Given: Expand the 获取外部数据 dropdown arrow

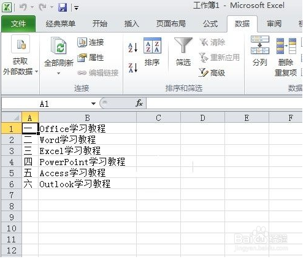Looking at the screenshot, I should [x=37, y=72].
